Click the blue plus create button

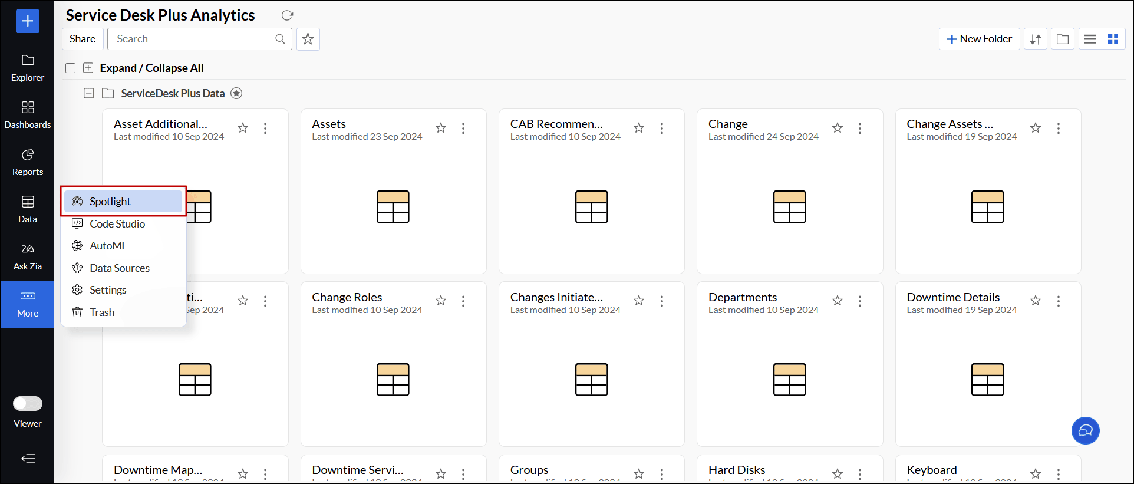point(28,21)
